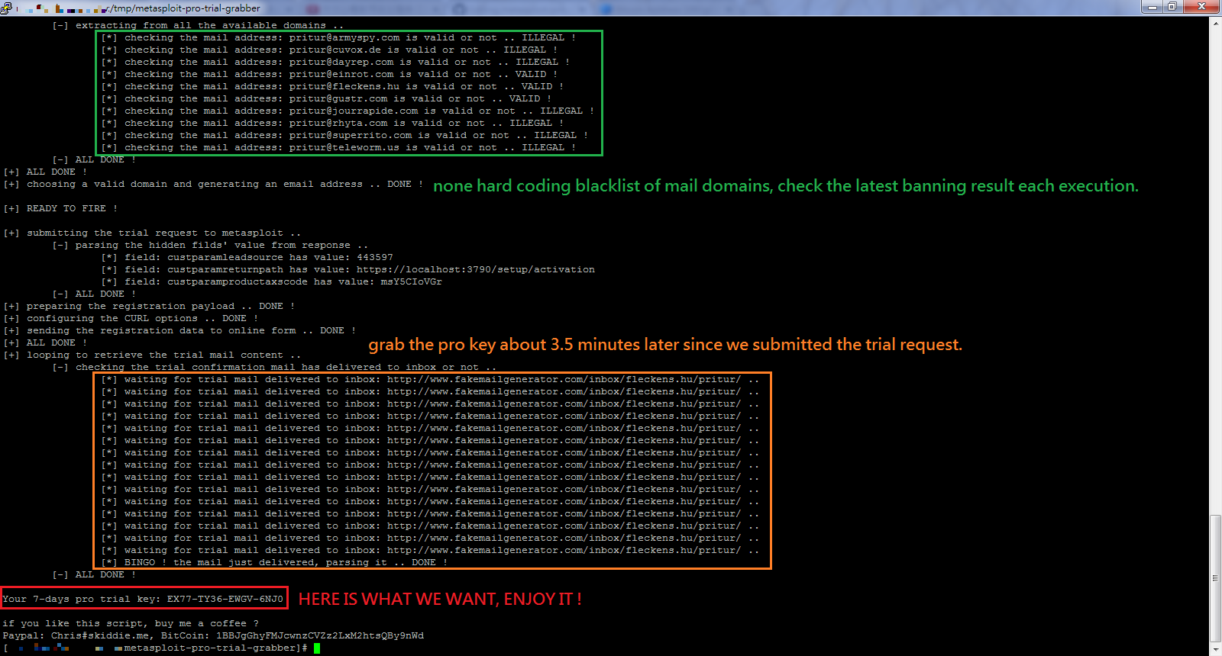Click the line checking pritur@rhyta.com
Viewport: 1222px width, 656px height.
click(x=332, y=123)
